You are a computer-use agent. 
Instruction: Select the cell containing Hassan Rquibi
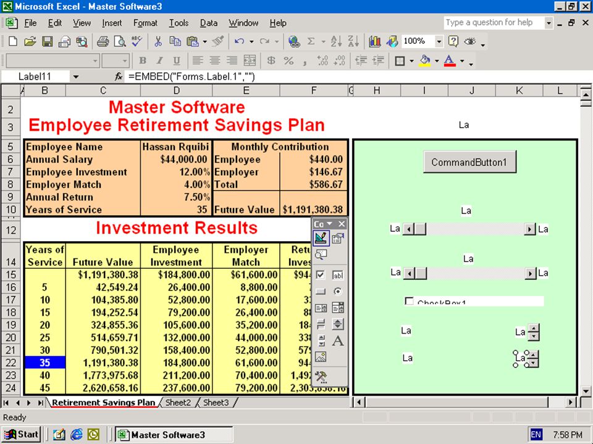point(176,147)
